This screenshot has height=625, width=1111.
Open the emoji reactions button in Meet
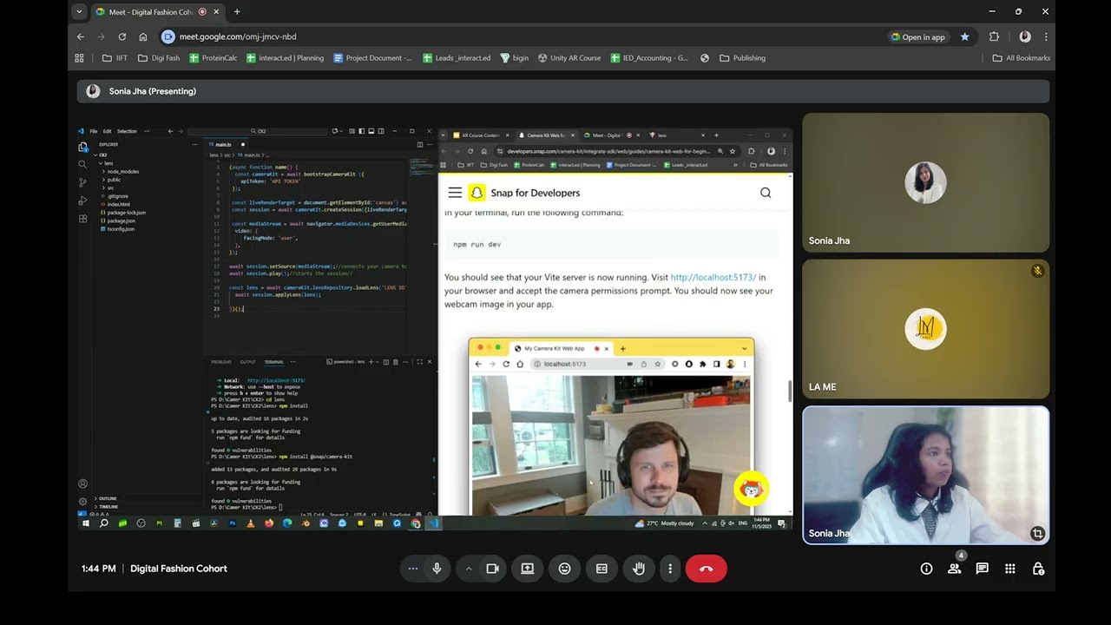564,569
